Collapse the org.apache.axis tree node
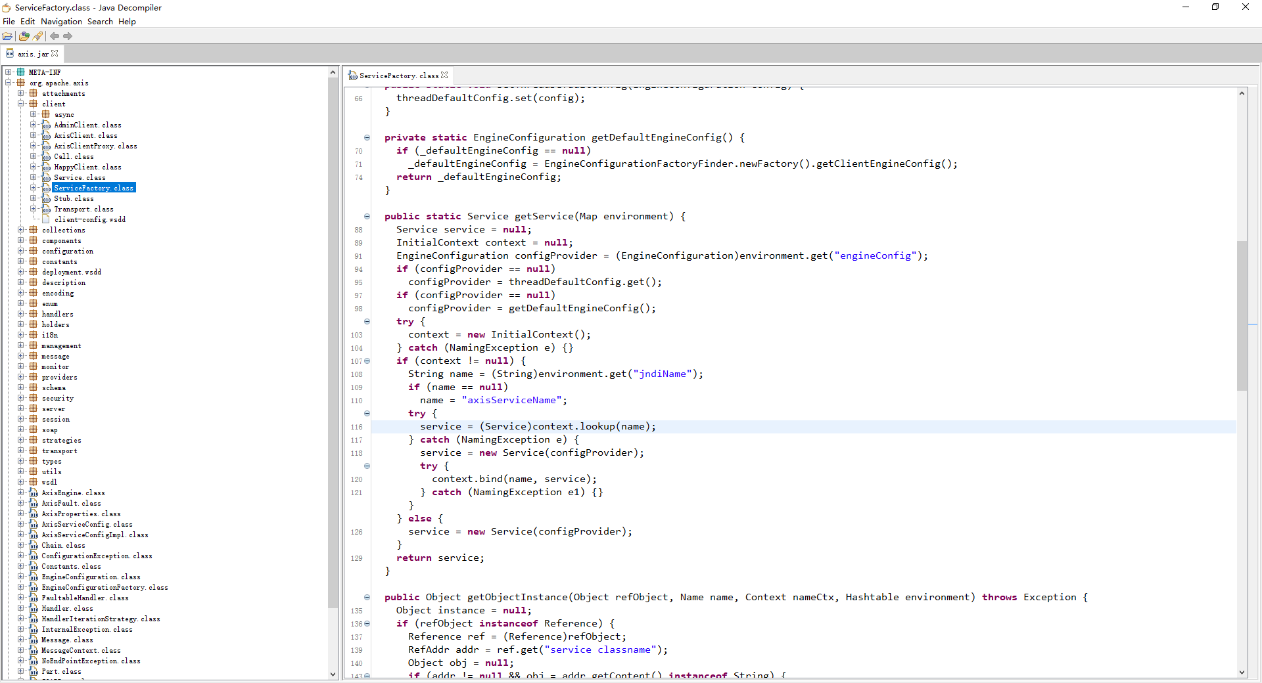The height and width of the screenshot is (683, 1262). click(x=9, y=83)
